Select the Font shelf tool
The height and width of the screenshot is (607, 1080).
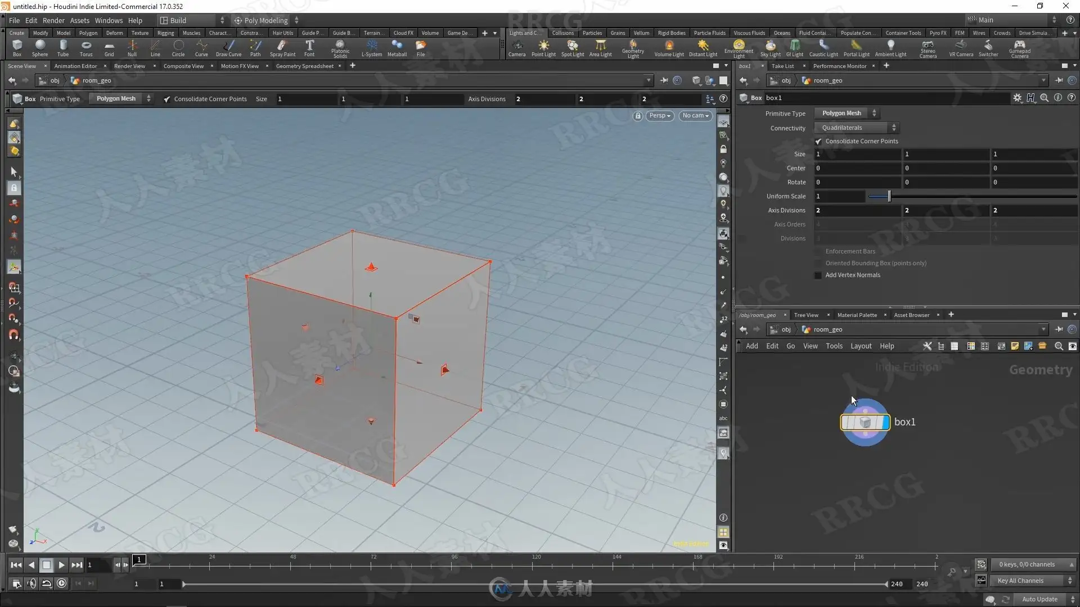pos(309,47)
